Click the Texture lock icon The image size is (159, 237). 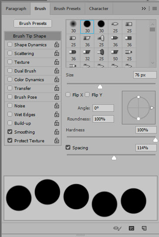57,62
